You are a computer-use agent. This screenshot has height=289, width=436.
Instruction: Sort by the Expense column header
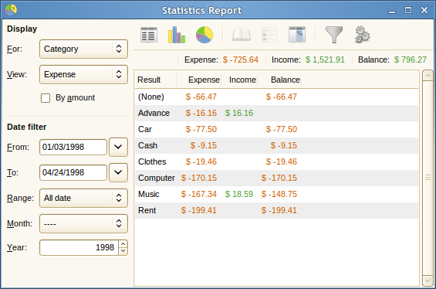pyautogui.click(x=199, y=80)
